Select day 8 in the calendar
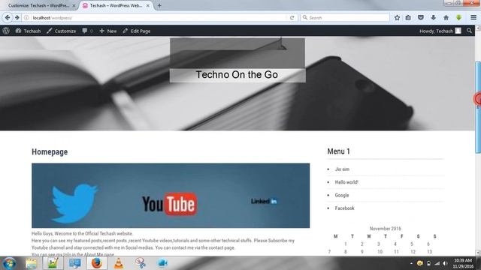 coord(346,252)
